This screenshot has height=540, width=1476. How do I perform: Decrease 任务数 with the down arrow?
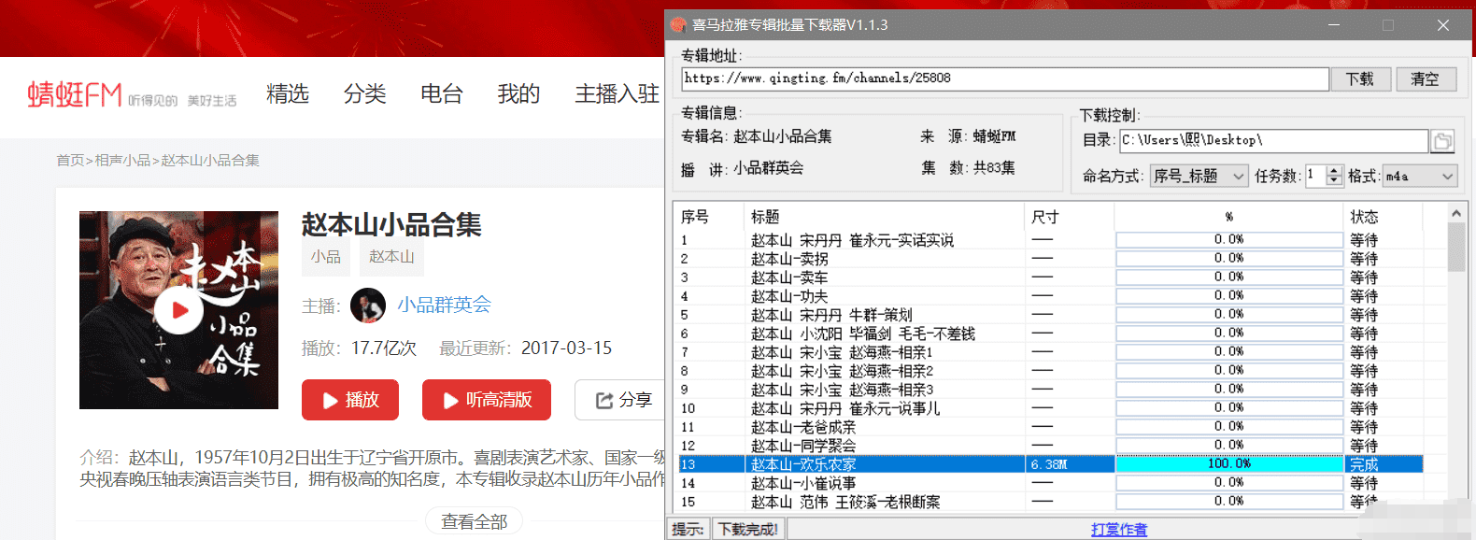pos(1334,181)
